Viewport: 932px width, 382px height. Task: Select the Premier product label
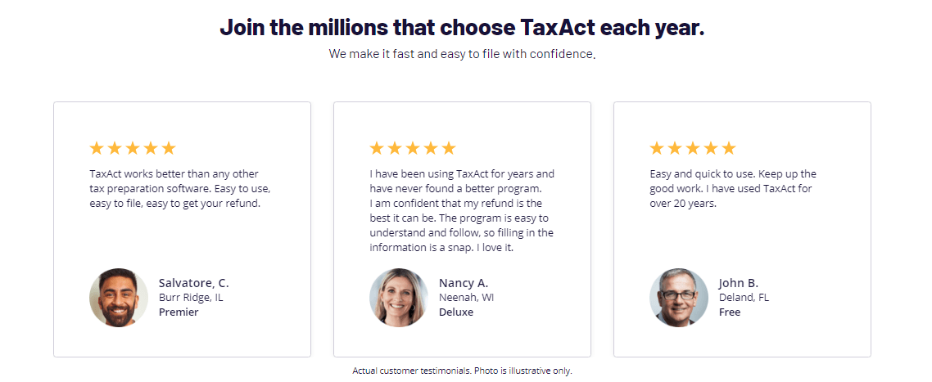179,312
